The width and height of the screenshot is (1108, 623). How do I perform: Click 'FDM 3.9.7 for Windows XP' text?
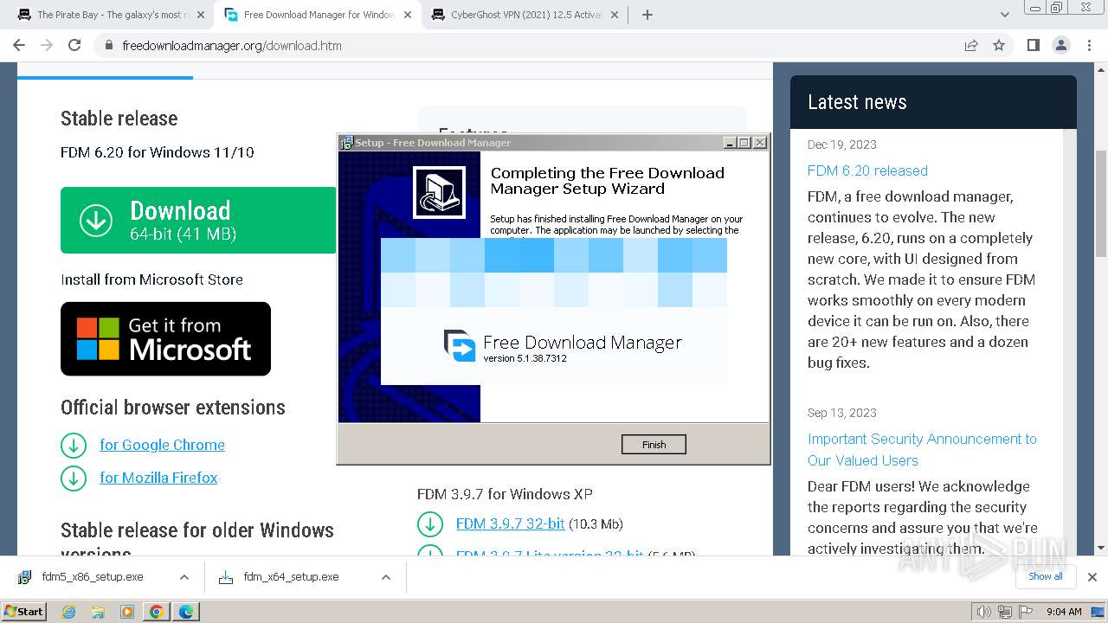point(505,494)
